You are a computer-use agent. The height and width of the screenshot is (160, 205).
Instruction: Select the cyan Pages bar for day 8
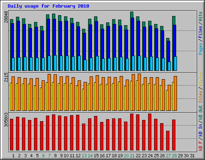[x=55, y=63]
